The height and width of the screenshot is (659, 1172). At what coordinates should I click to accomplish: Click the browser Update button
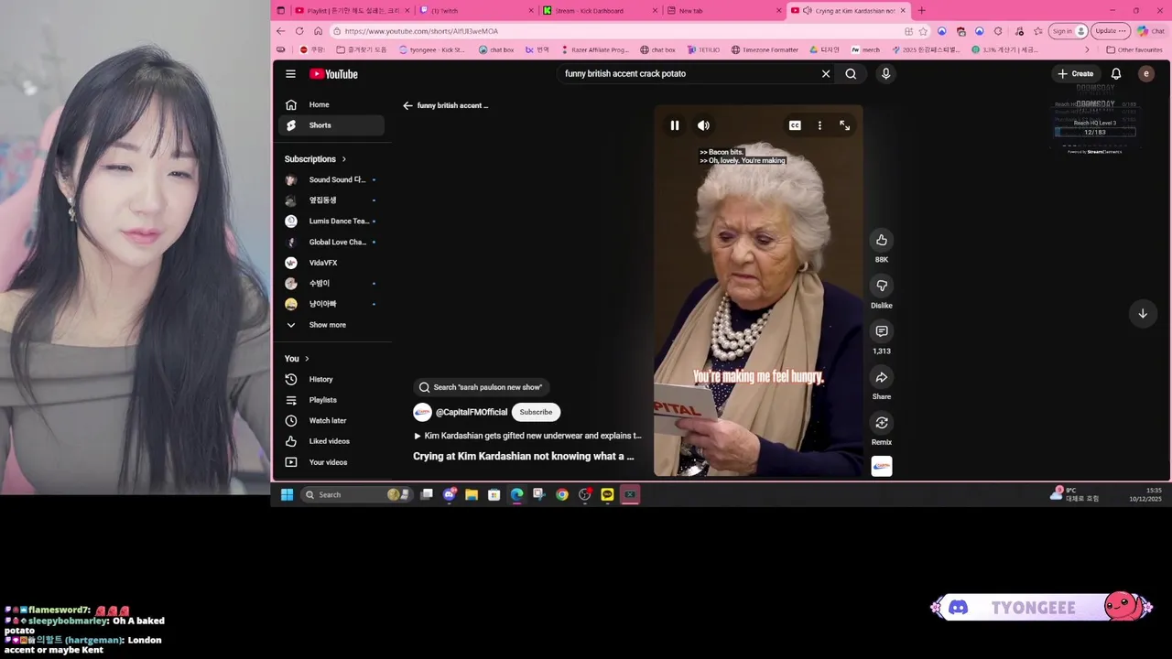pos(1111,31)
